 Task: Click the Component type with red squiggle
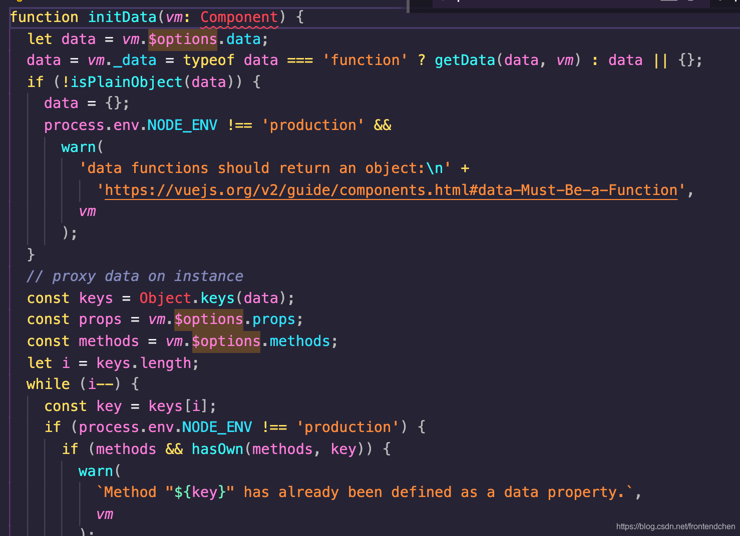pos(239,17)
